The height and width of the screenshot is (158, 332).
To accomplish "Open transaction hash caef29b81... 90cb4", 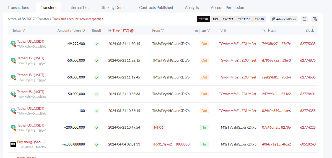I will point(276,77).
